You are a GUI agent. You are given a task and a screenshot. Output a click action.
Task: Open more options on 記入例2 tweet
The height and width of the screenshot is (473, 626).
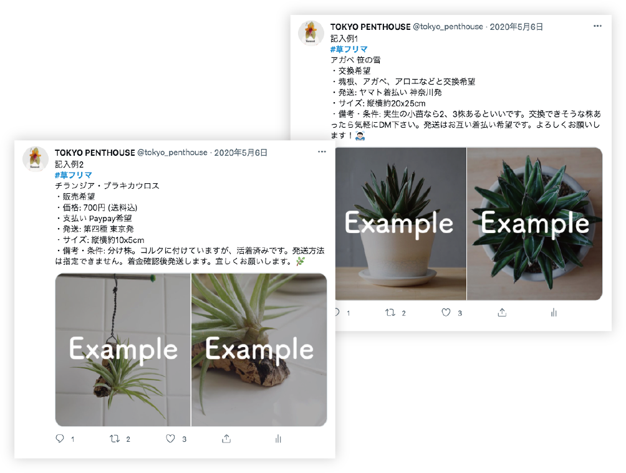coord(322,151)
